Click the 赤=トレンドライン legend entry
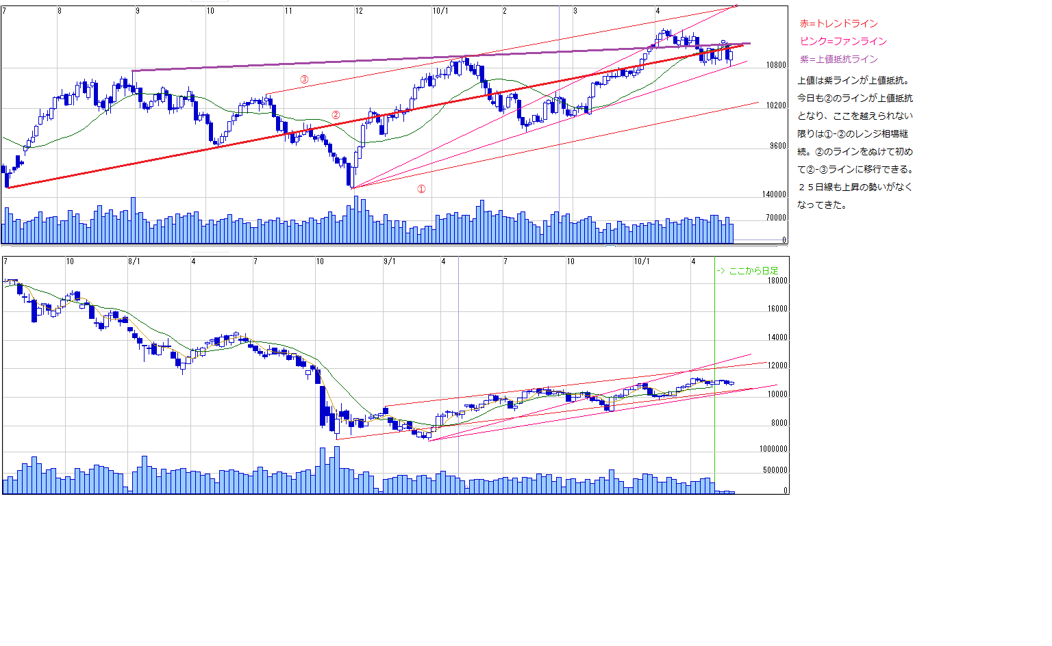 (x=838, y=24)
